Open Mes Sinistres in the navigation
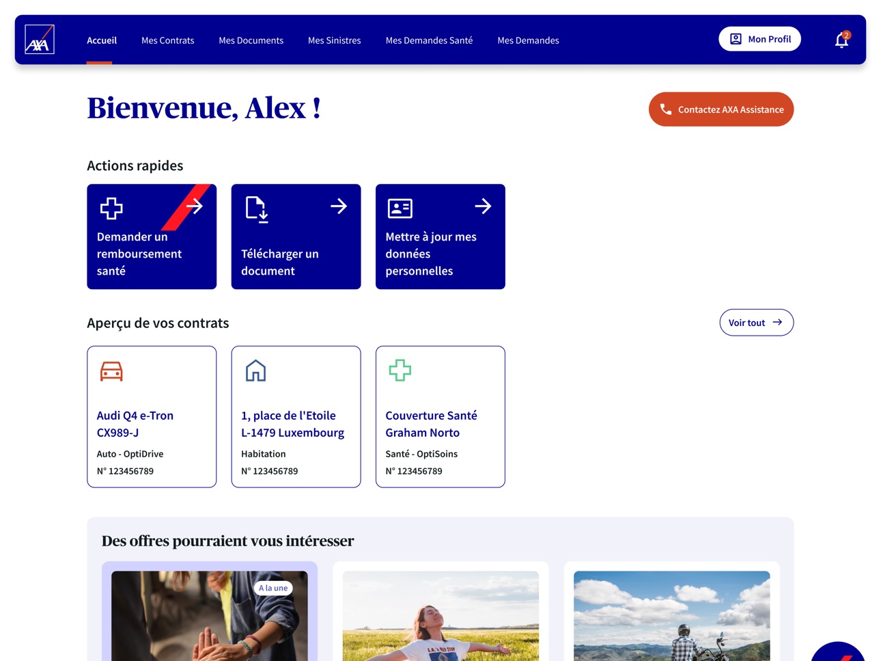Viewport: 881px width, 661px height. (x=335, y=40)
